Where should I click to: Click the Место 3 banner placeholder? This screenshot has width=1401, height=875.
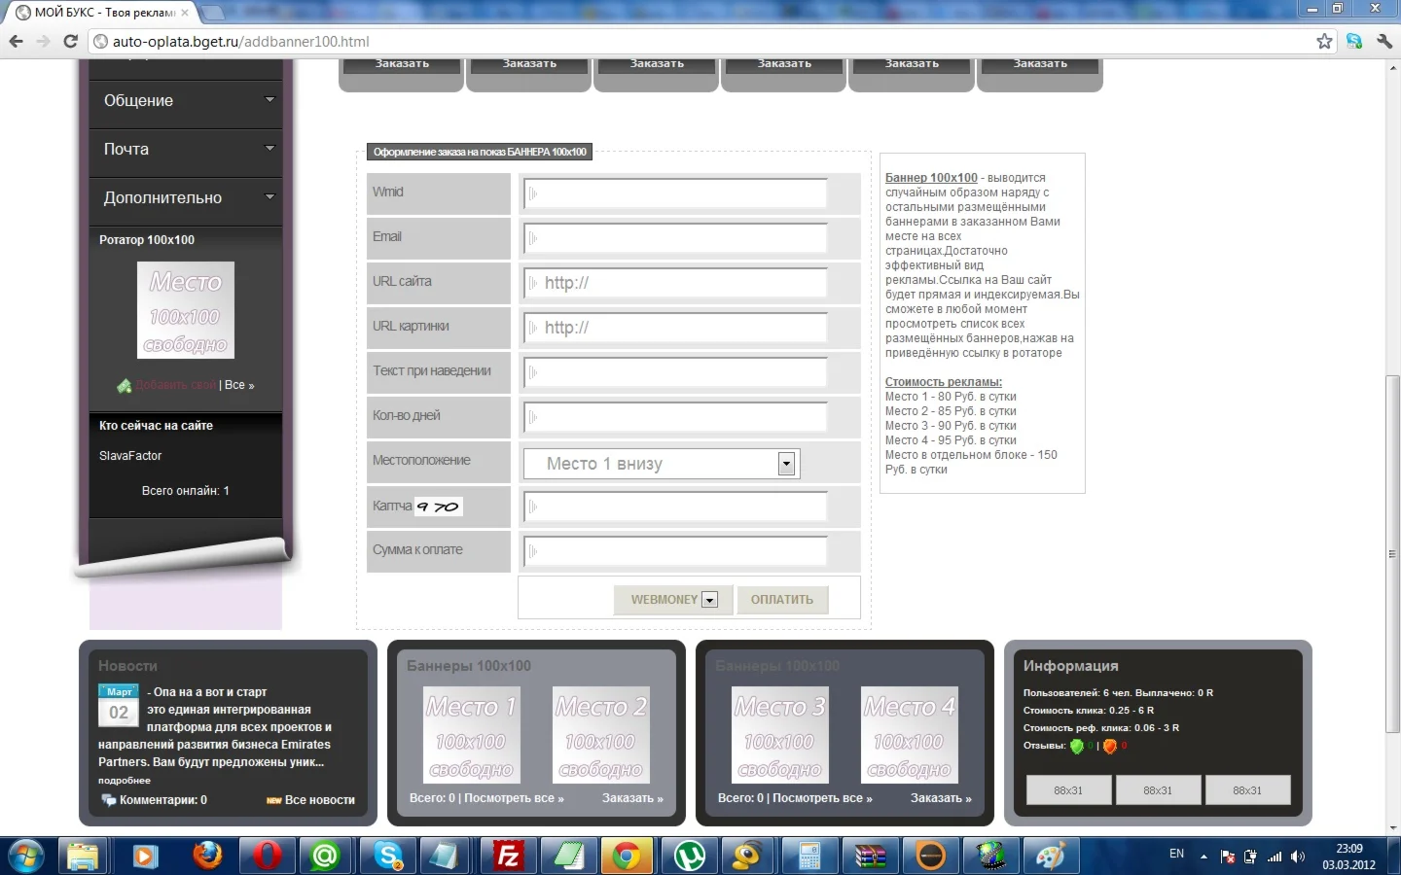pos(779,736)
